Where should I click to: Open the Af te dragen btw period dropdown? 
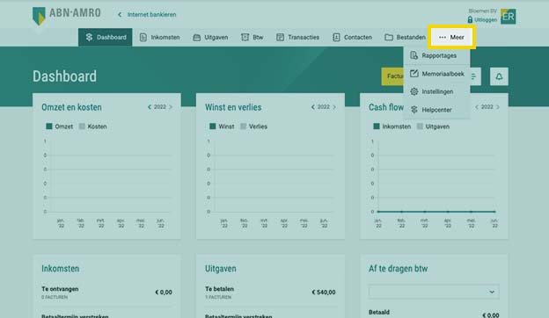pos(434,292)
